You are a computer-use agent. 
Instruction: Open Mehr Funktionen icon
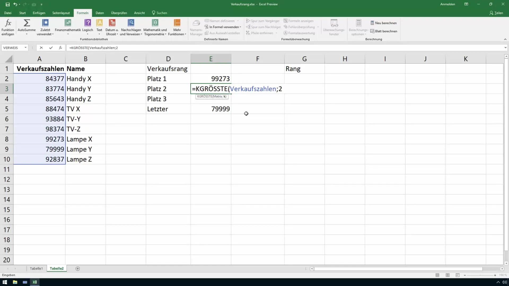(x=177, y=23)
